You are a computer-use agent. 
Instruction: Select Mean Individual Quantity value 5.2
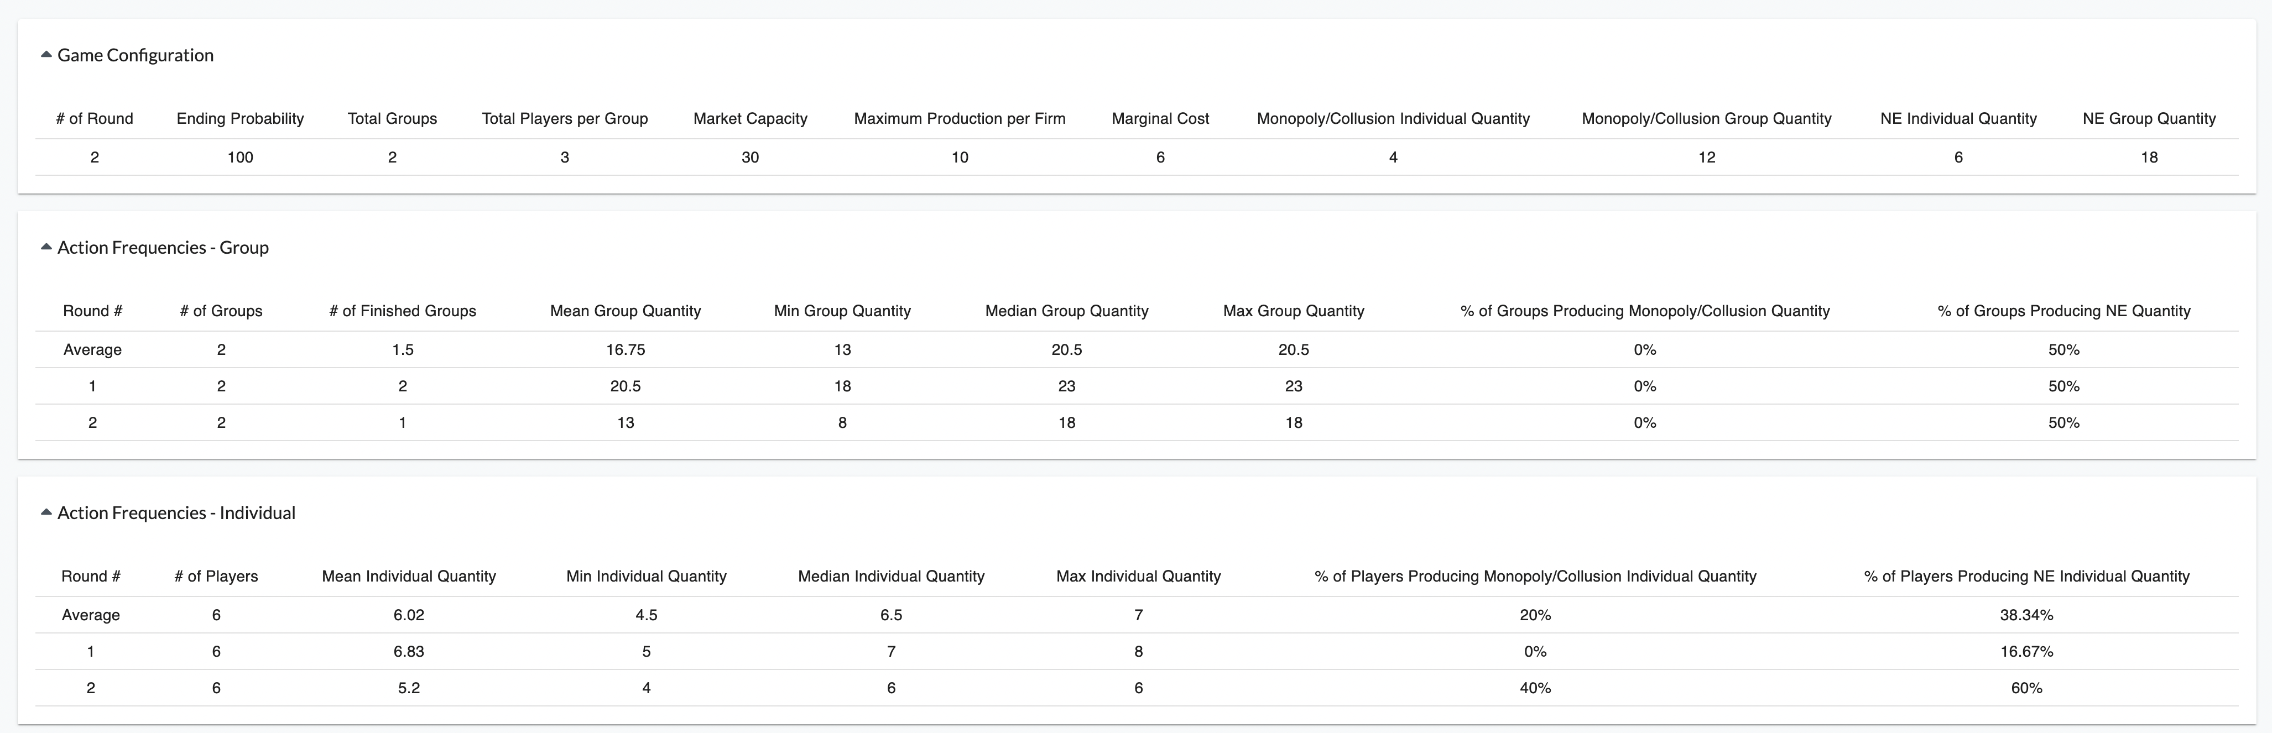click(409, 688)
